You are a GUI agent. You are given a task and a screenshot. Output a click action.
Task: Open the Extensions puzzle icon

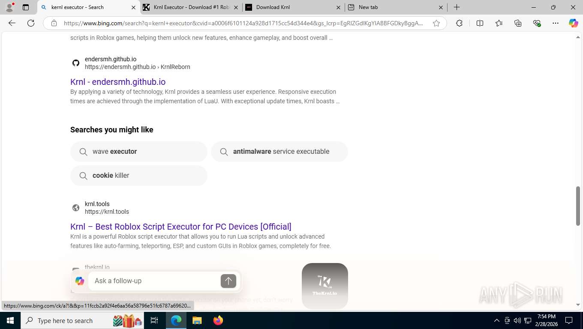click(x=459, y=23)
